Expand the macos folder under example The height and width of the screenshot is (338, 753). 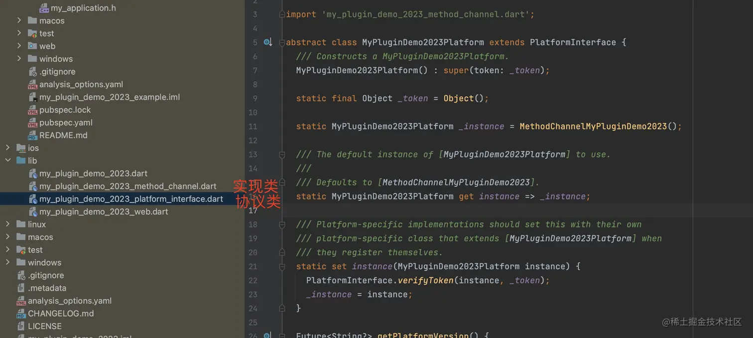coord(19,20)
